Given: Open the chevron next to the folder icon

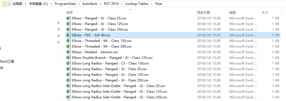Looking at the screenshot, I should pos(9,4).
